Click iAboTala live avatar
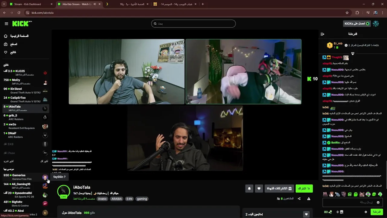This screenshot has width=387, height=218. coord(63,192)
